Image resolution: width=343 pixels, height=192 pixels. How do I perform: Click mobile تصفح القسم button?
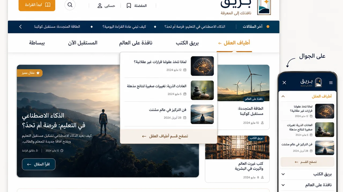coord(307,162)
